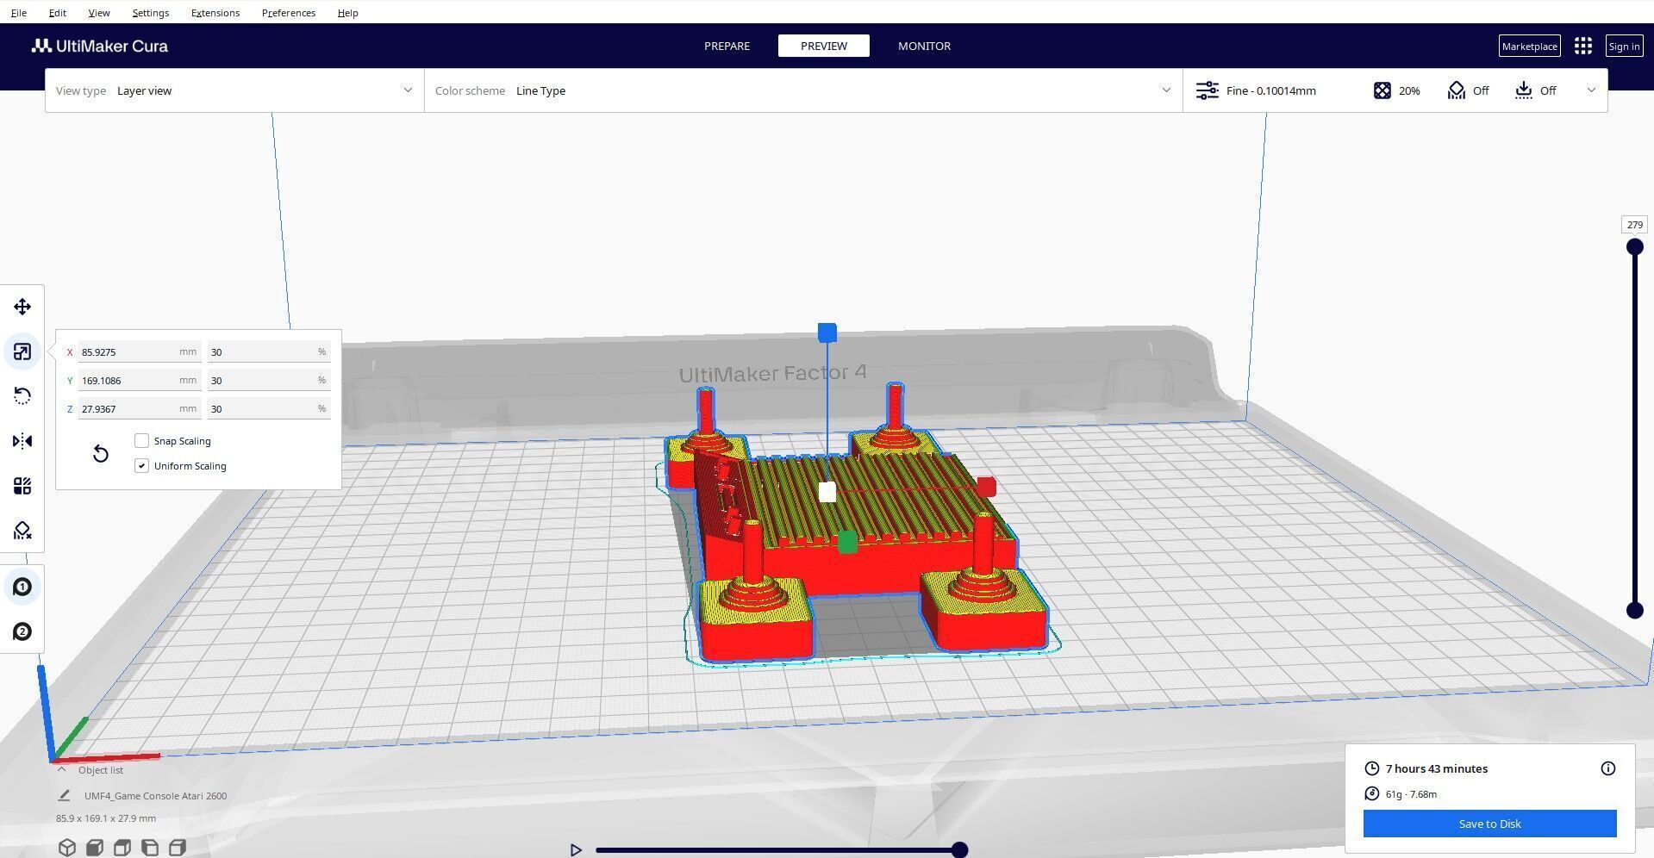Switch to the PREPARE stage
The image size is (1654, 858).
coord(727,46)
